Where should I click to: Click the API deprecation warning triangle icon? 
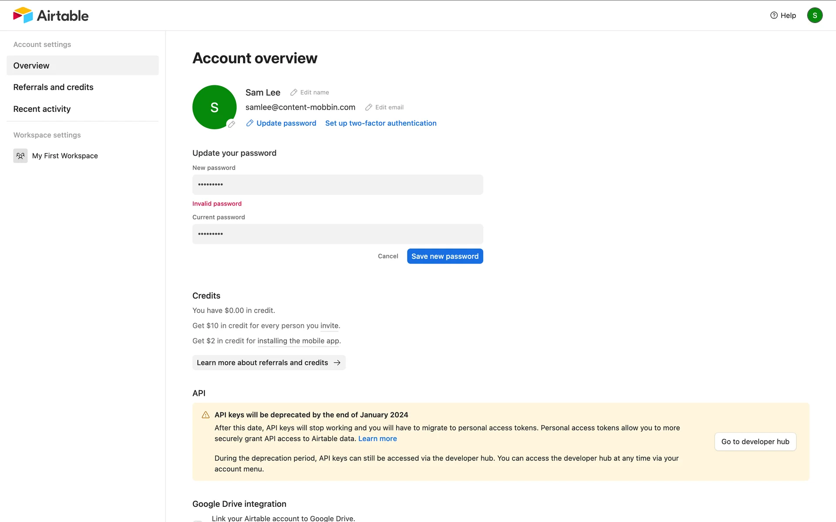pos(206,415)
